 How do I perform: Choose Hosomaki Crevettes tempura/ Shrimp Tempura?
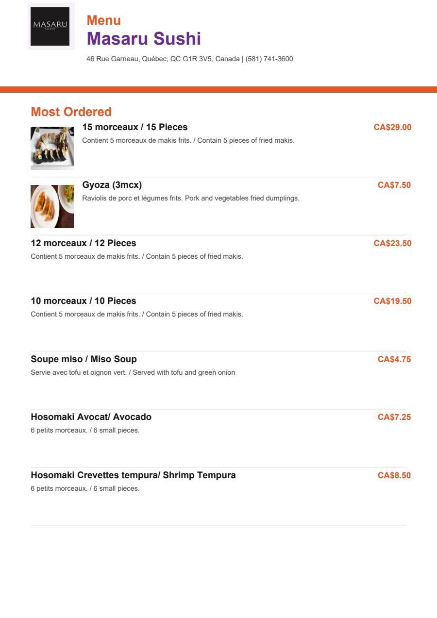134,475
